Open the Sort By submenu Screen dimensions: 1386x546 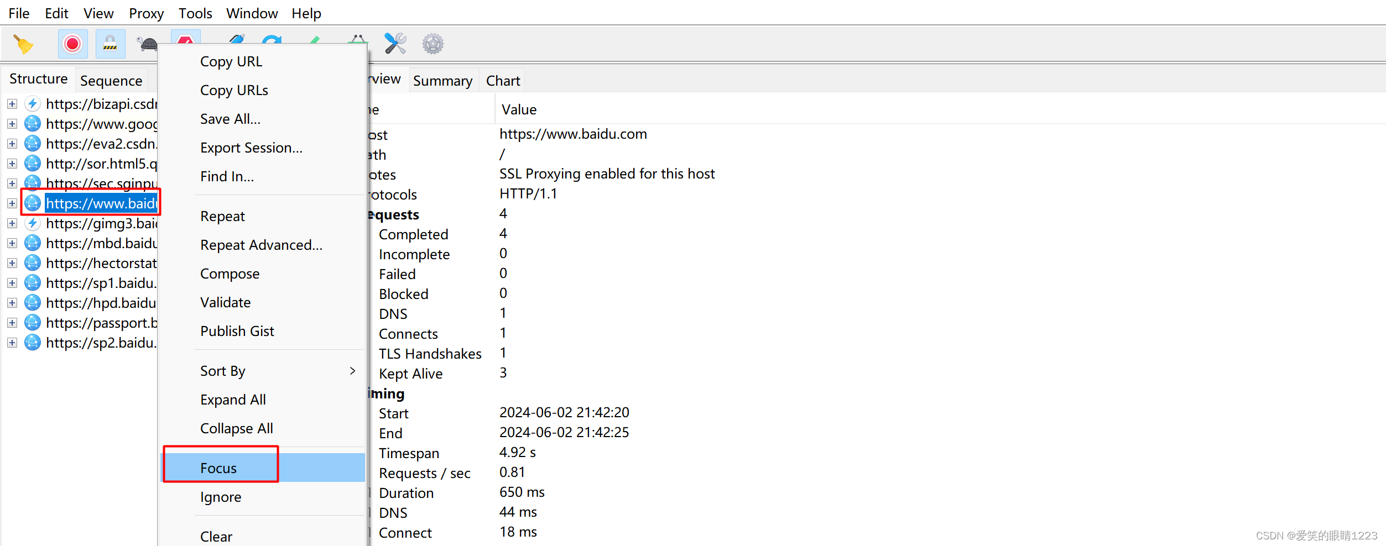[262, 371]
